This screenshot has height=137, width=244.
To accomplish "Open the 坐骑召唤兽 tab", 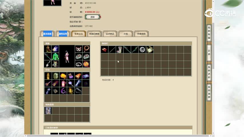I will [x=94, y=34].
